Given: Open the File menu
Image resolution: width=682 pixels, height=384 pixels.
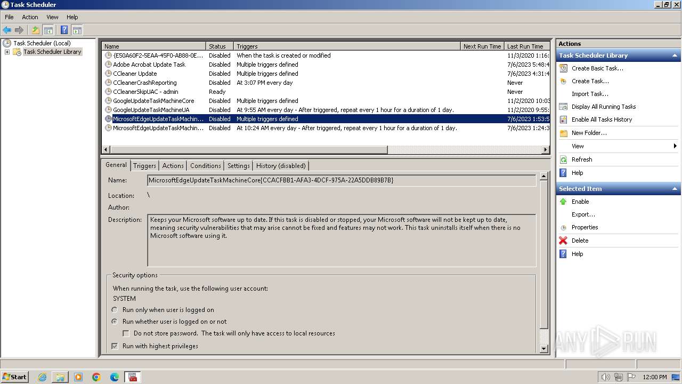Looking at the screenshot, I should tap(9, 17).
